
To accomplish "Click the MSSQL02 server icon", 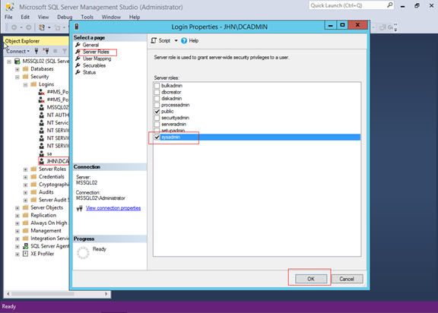I will [17, 61].
